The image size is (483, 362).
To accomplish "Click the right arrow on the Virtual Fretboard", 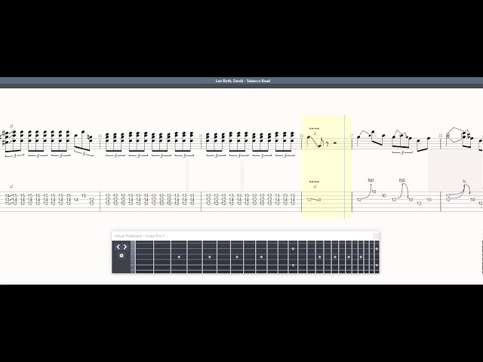I will (x=125, y=247).
